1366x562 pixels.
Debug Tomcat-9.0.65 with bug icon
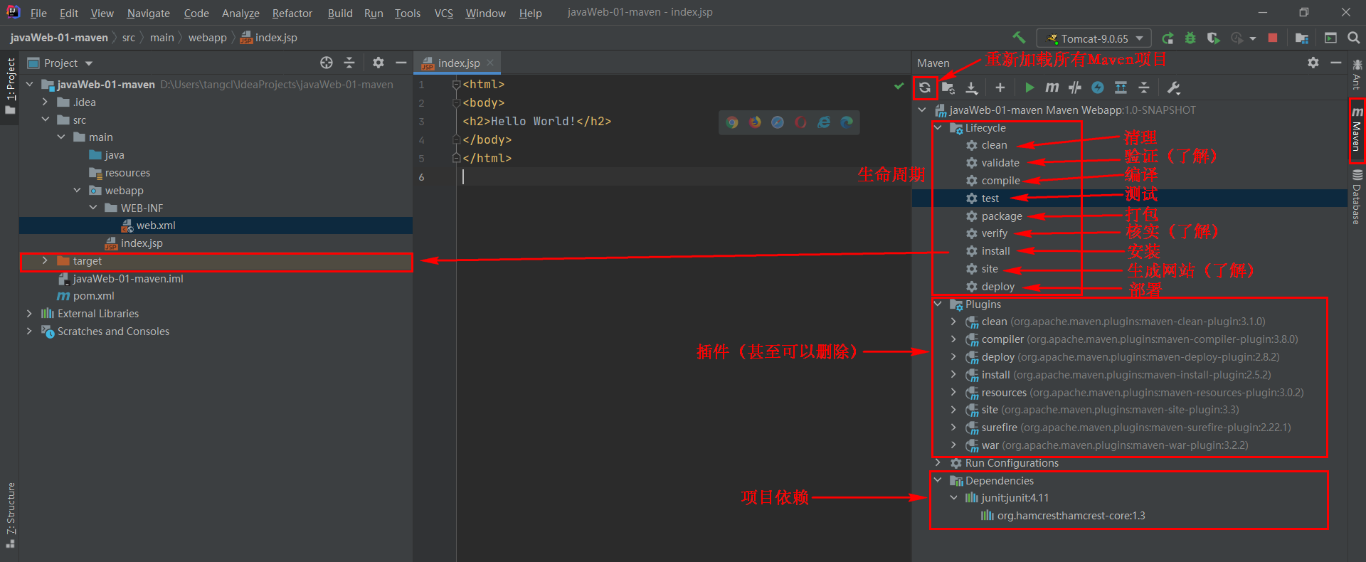point(1190,38)
